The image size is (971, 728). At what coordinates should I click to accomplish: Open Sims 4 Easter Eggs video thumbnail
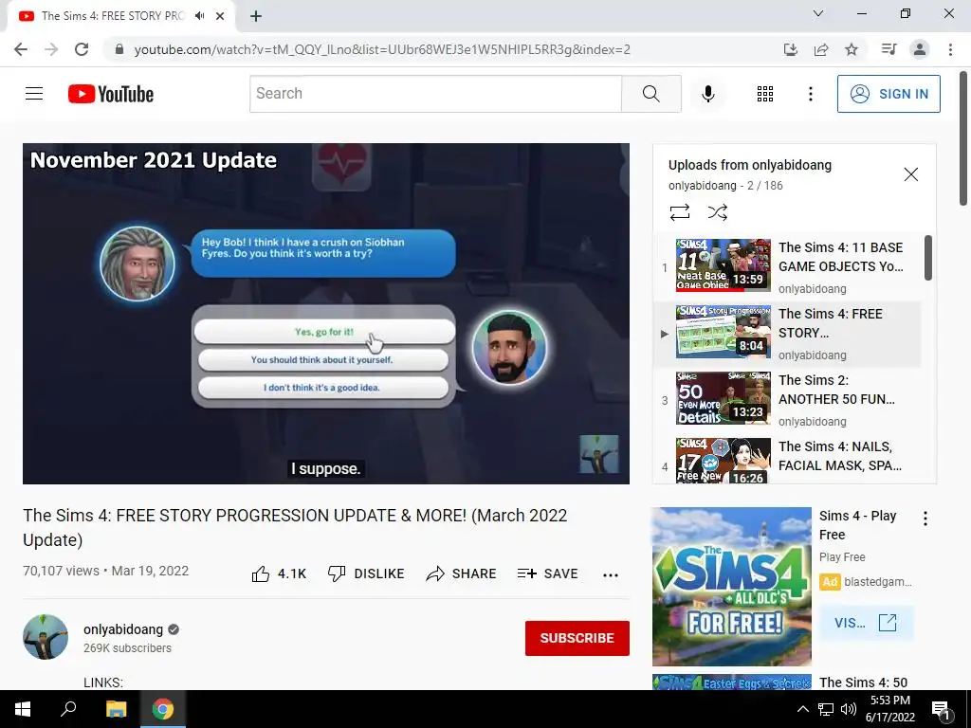pos(731,682)
